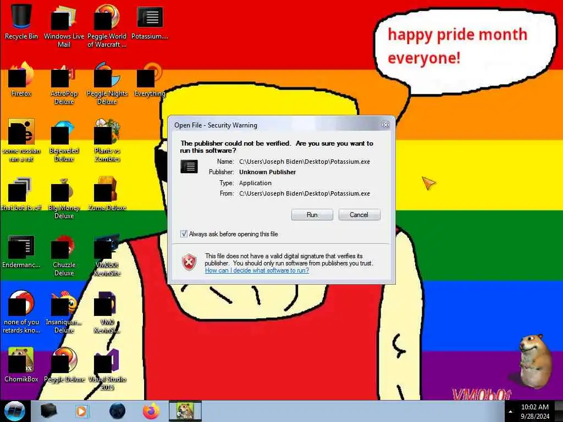The height and width of the screenshot is (422, 563).
Task: Click 'Unknown Publisher' text in dialog
Action: tap(268, 172)
